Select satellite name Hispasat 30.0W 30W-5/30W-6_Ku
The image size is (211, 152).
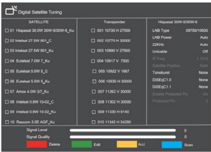coord(45,30)
